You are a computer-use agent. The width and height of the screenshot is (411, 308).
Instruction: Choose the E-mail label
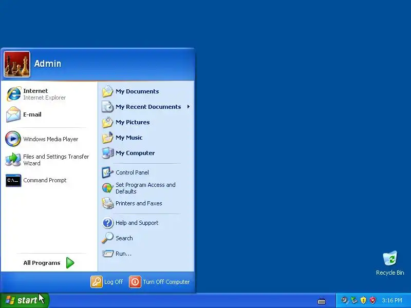[x=32, y=114]
